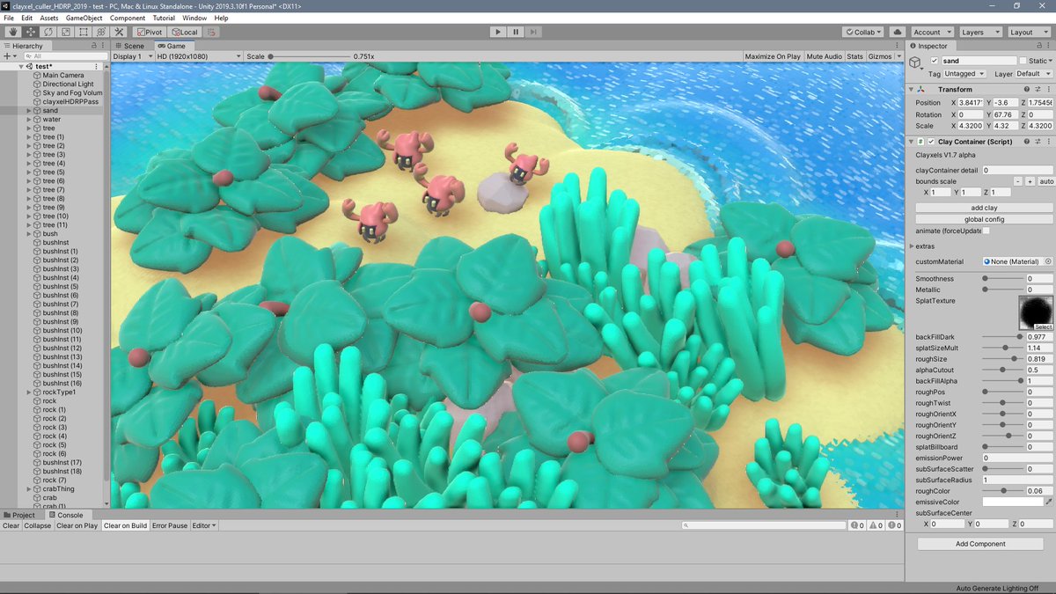Open the custom editor tools icon
Screen dimensions: 1056x594
tap(119, 32)
